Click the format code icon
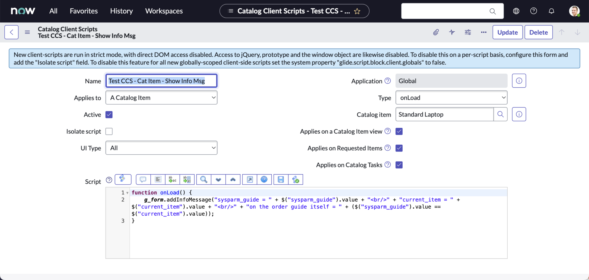The height and width of the screenshot is (280, 589). click(x=158, y=179)
